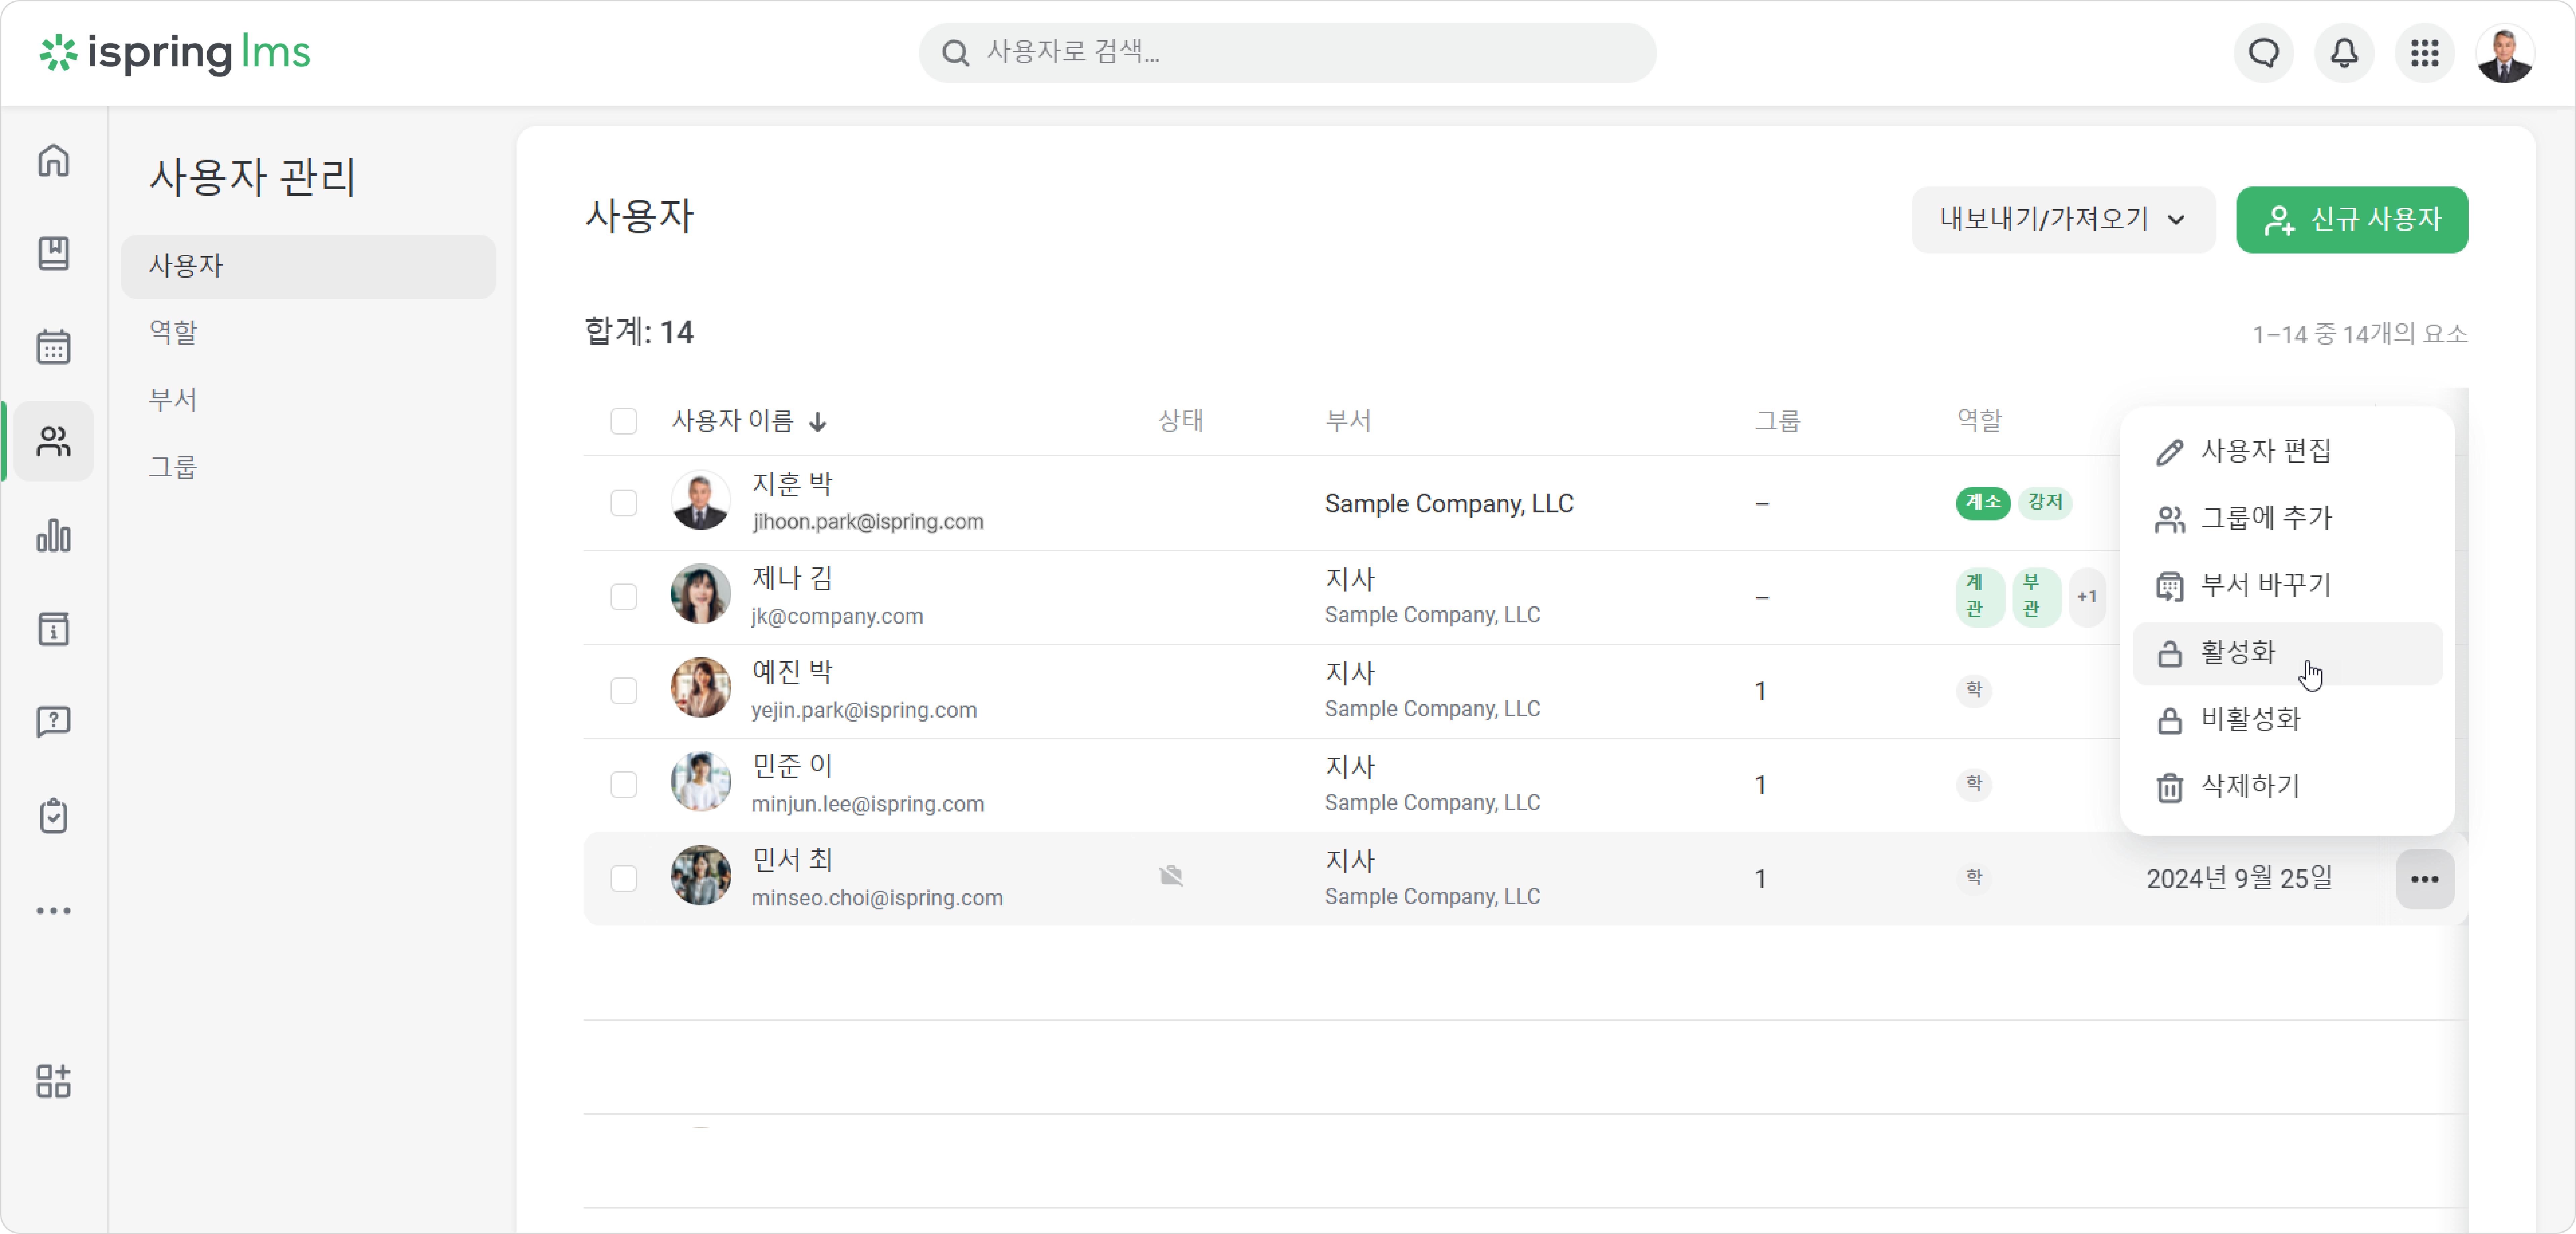Open user 민준 이 by name
2576x1234 pixels.
(x=792, y=766)
